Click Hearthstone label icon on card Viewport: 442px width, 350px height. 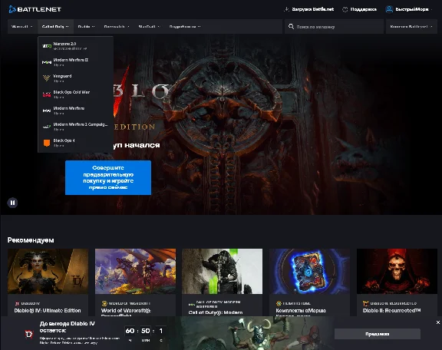click(279, 303)
